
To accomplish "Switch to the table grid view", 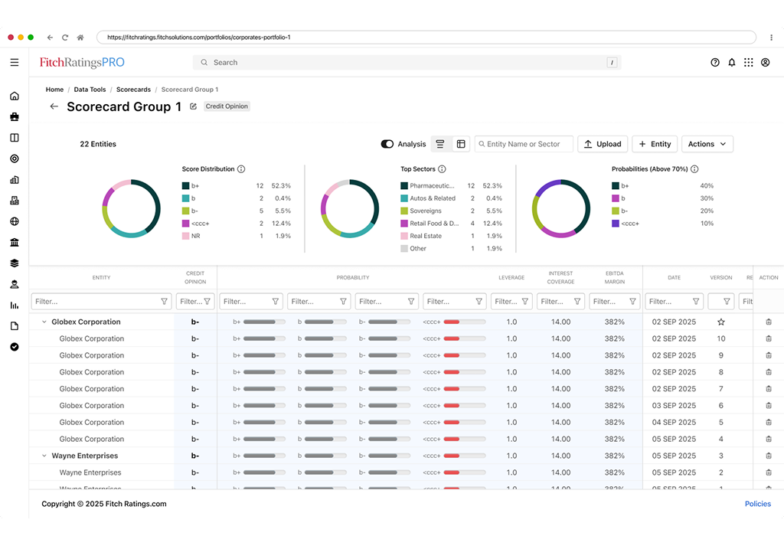I will pos(461,144).
